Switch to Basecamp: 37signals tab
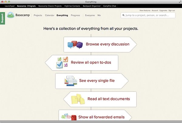182x123 pixels. (26, 6)
